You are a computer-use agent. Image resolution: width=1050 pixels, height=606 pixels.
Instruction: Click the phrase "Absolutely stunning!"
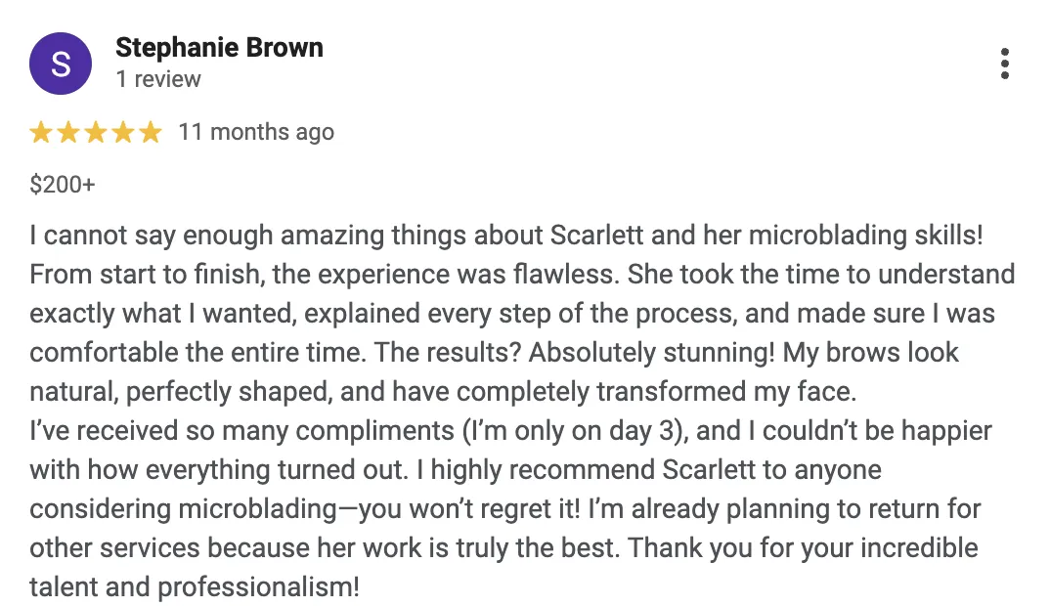pyautogui.click(x=651, y=353)
